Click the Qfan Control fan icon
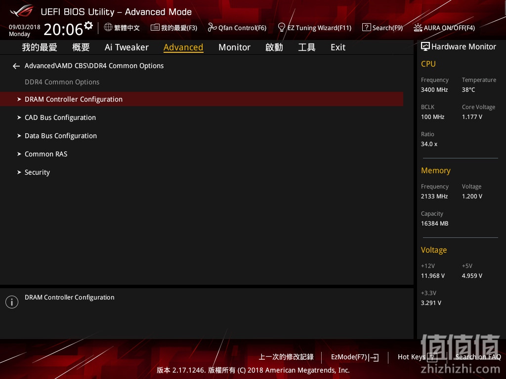 pos(212,28)
